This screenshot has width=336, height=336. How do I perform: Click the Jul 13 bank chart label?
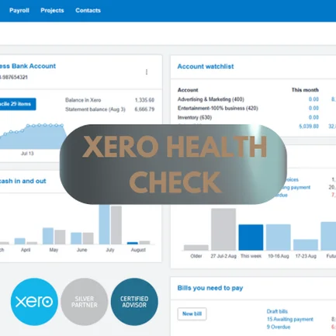point(27,154)
